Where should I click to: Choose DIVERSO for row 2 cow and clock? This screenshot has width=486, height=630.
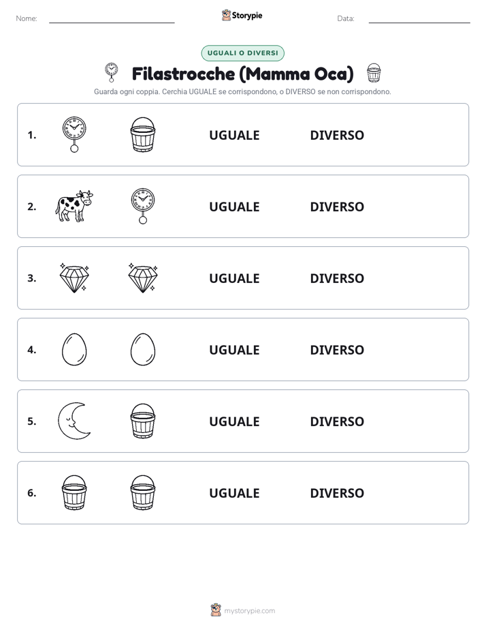[x=337, y=207]
